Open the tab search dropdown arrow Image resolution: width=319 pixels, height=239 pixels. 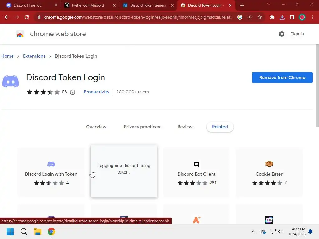coord(269,4)
